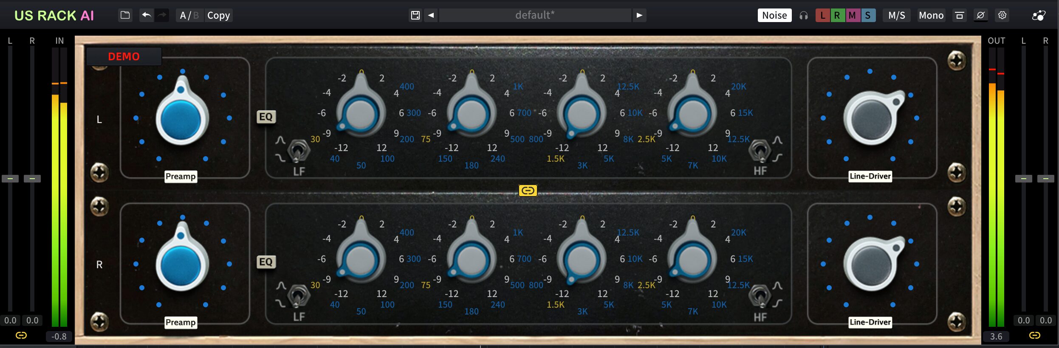Image resolution: width=1059 pixels, height=348 pixels.
Task: Switch output to Mono
Action: pyautogui.click(x=931, y=15)
